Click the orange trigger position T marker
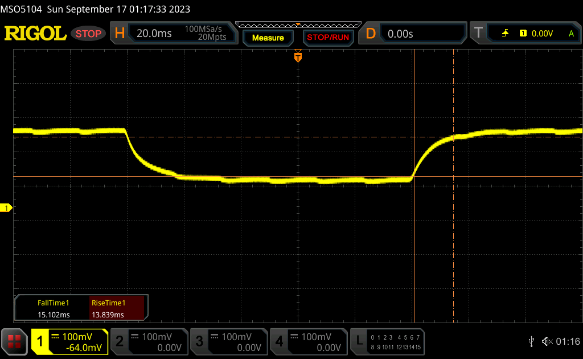Image resolution: width=583 pixels, height=359 pixels. pos(298,56)
